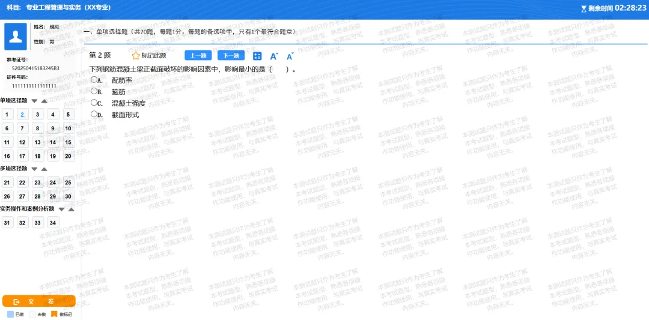The image size is (649, 320).
Task: Select option B 箍筋
Action: (94, 91)
